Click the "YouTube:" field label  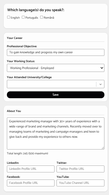tap(63, 177)
